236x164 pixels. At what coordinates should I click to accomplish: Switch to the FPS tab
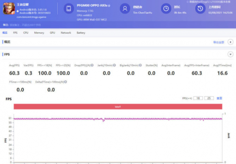[15, 33]
